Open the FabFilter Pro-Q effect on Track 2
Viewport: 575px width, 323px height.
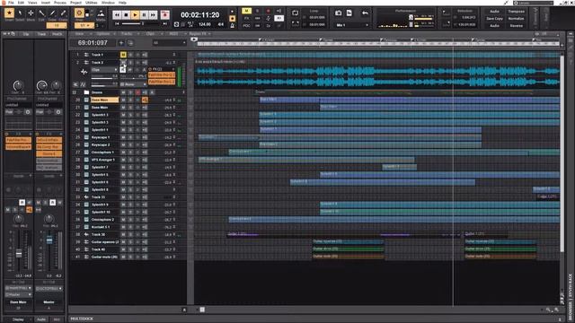[x=162, y=74]
